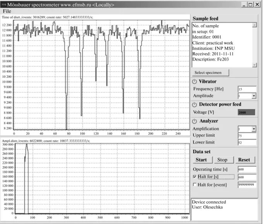Click the Reset data set button
Screen dimensions: 263x224
(245, 160)
